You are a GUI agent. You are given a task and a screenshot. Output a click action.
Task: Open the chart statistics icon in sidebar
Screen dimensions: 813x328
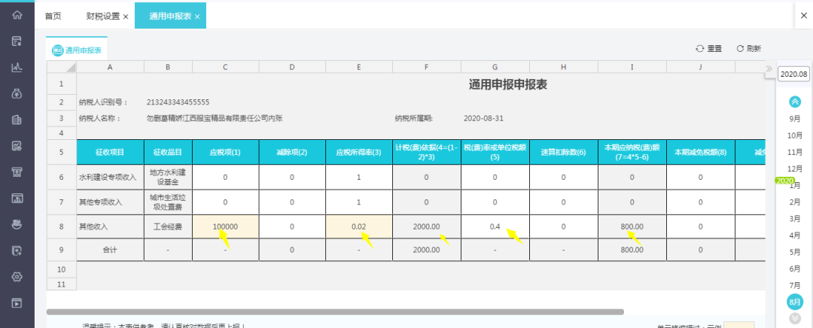tap(17, 67)
